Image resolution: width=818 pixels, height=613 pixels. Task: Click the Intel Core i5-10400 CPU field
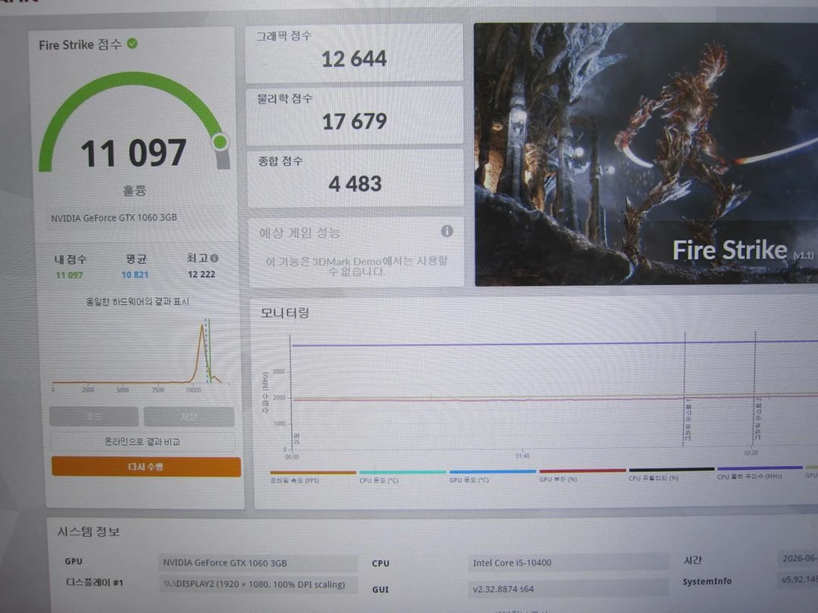[x=569, y=563]
